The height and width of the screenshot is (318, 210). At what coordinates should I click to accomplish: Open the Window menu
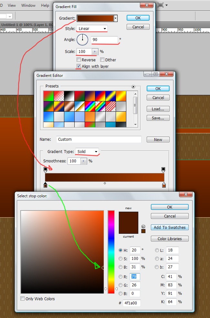coord(28,5)
